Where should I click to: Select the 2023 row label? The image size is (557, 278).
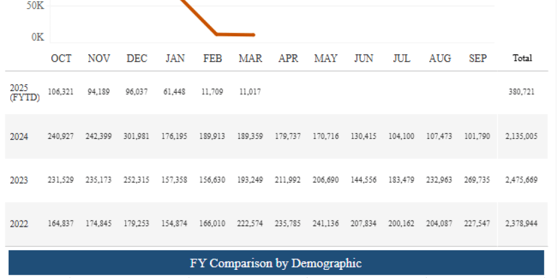[19, 180]
